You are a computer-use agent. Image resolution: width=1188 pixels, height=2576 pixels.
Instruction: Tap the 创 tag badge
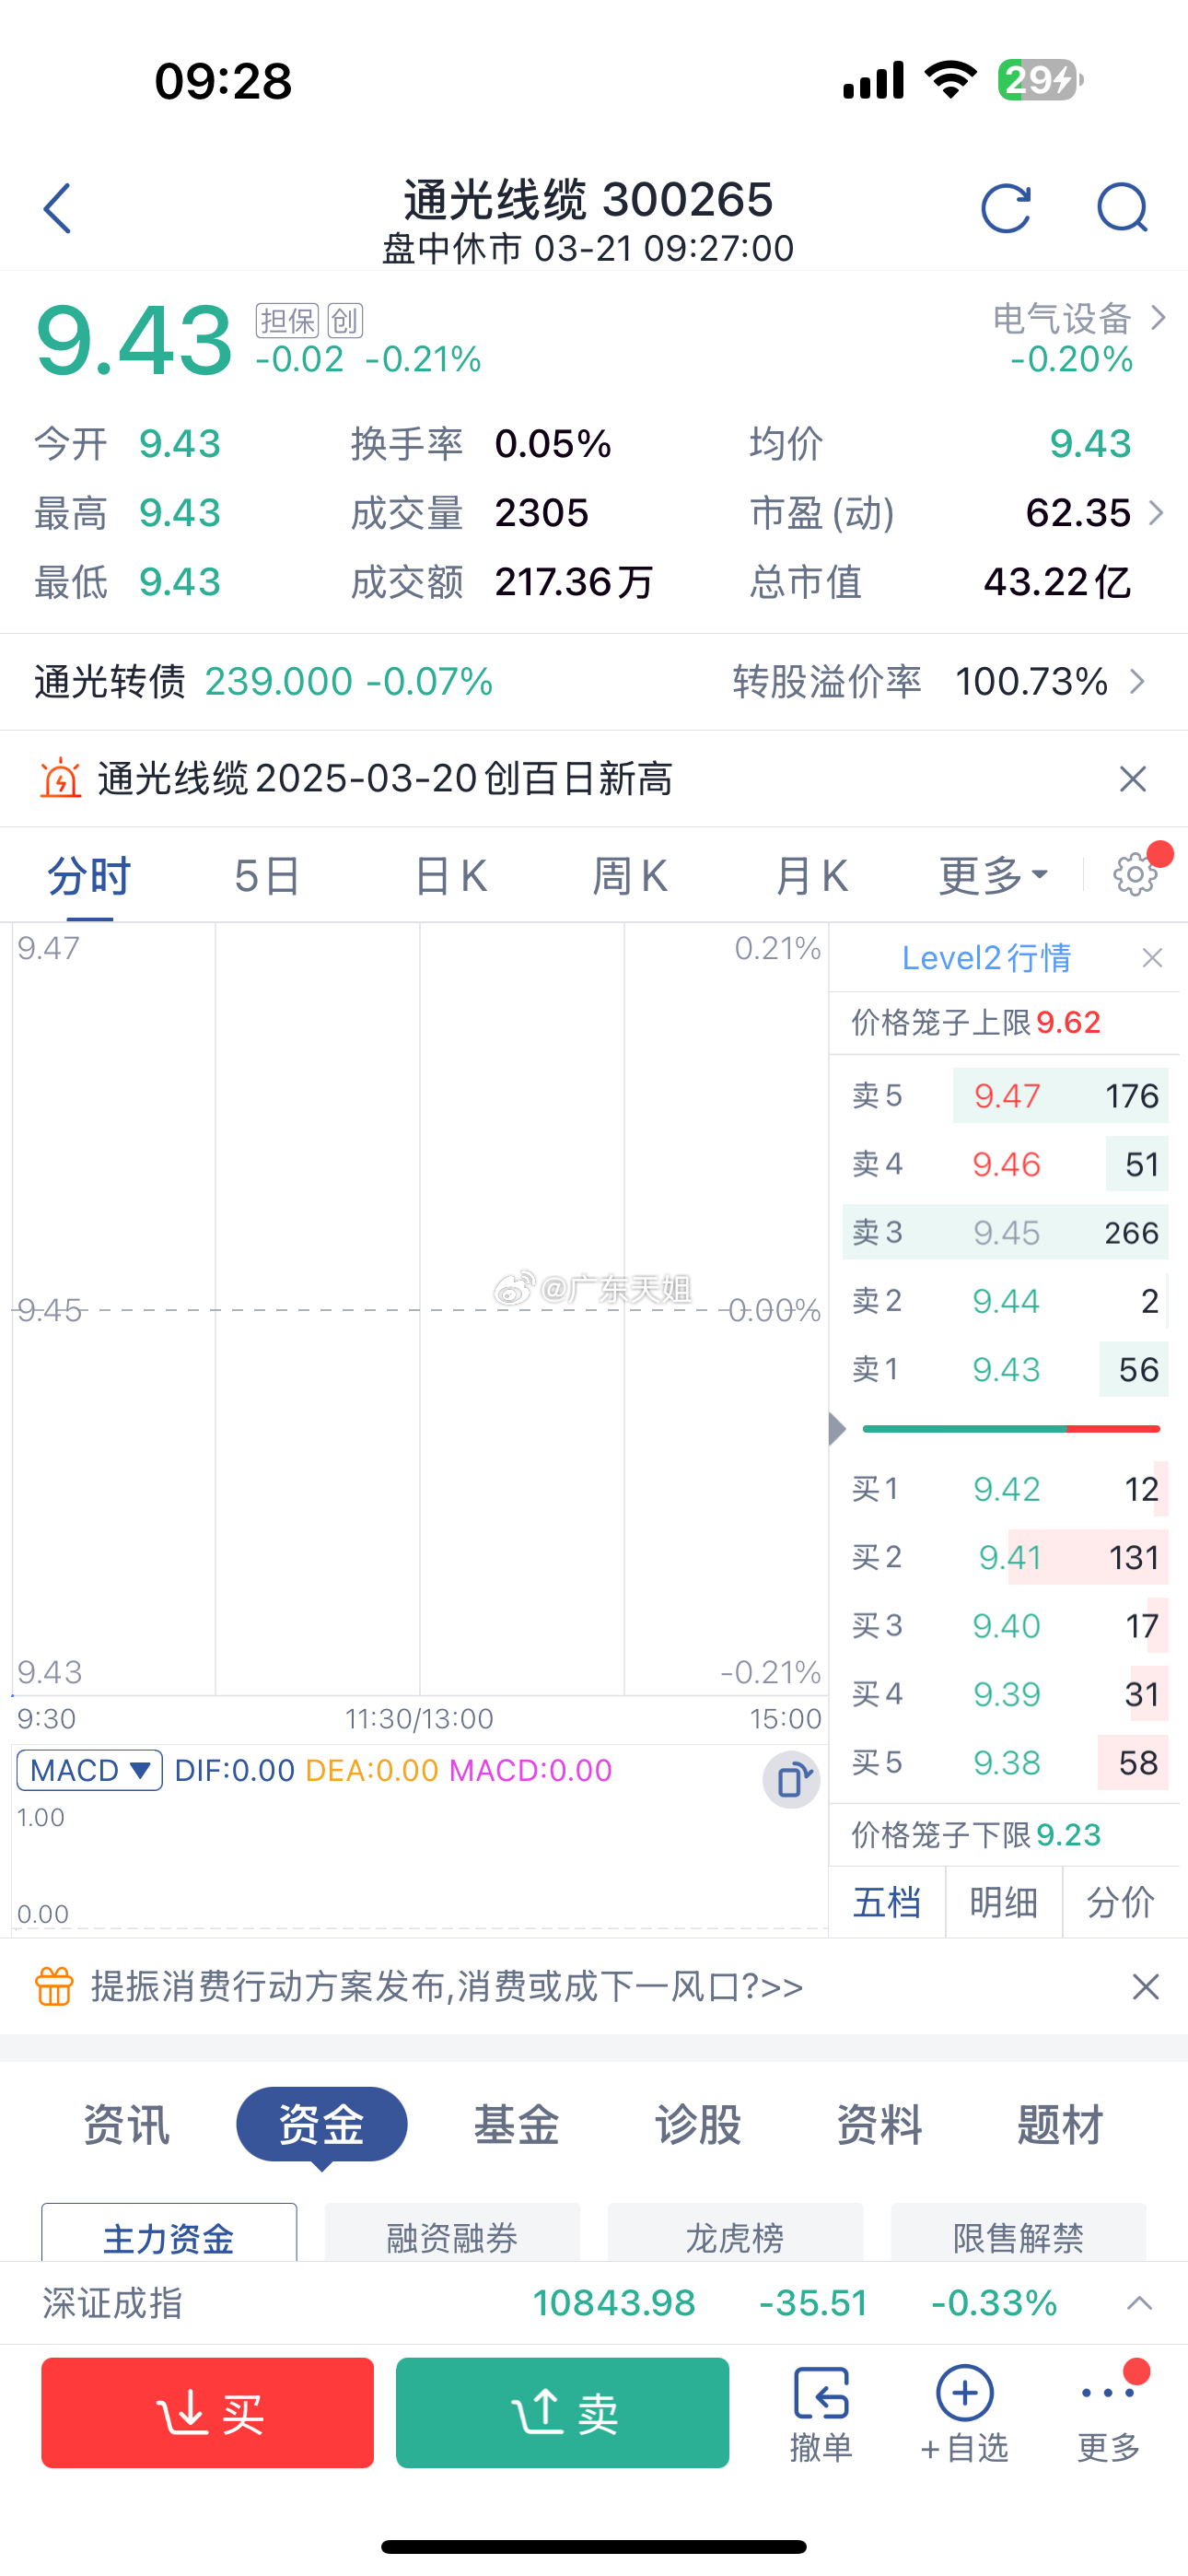[x=345, y=321]
